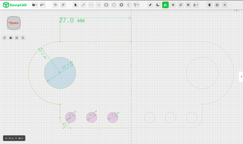The height and width of the screenshot is (144, 243).
Task: Expand the right side panel chevron
Action: point(241,77)
